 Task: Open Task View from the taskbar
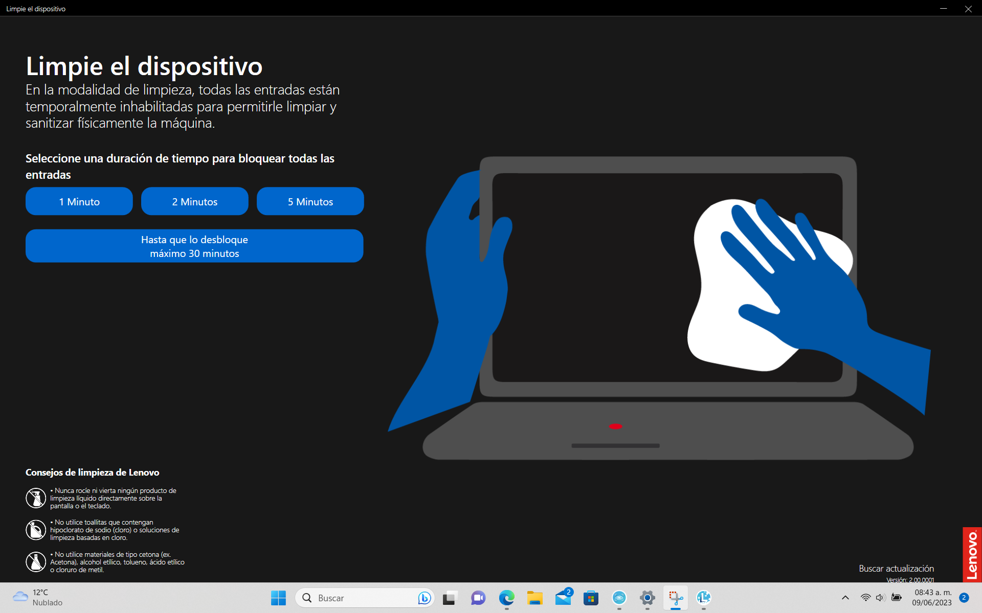[x=450, y=598]
